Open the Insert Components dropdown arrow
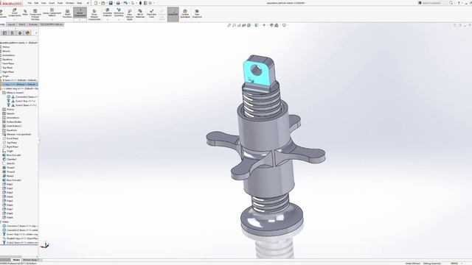This screenshot has height=265, width=472. [x=14, y=20]
